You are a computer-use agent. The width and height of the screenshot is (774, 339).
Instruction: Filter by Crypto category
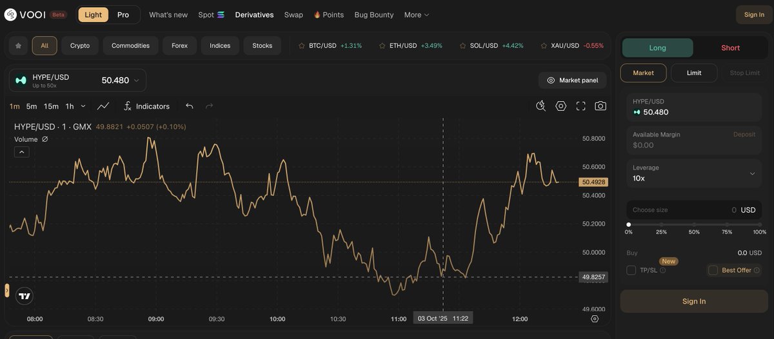tap(80, 46)
